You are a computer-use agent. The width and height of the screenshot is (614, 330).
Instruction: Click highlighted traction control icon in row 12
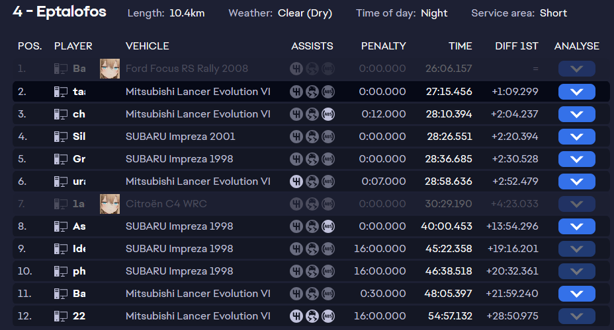coord(312,316)
